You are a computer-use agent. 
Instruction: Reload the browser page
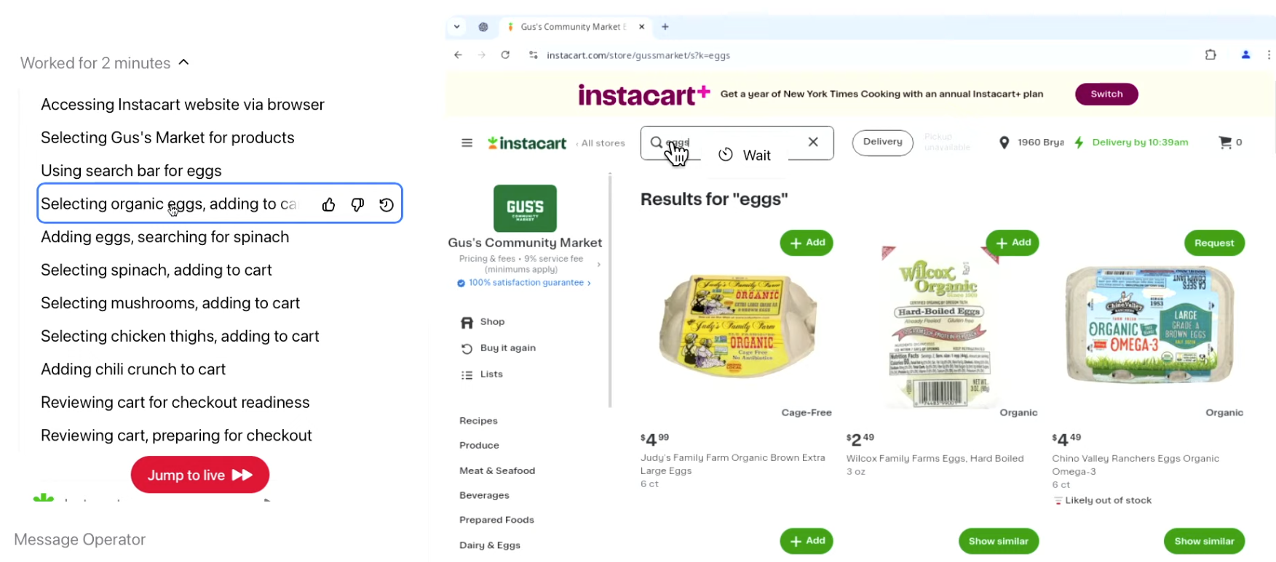[x=505, y=55]
